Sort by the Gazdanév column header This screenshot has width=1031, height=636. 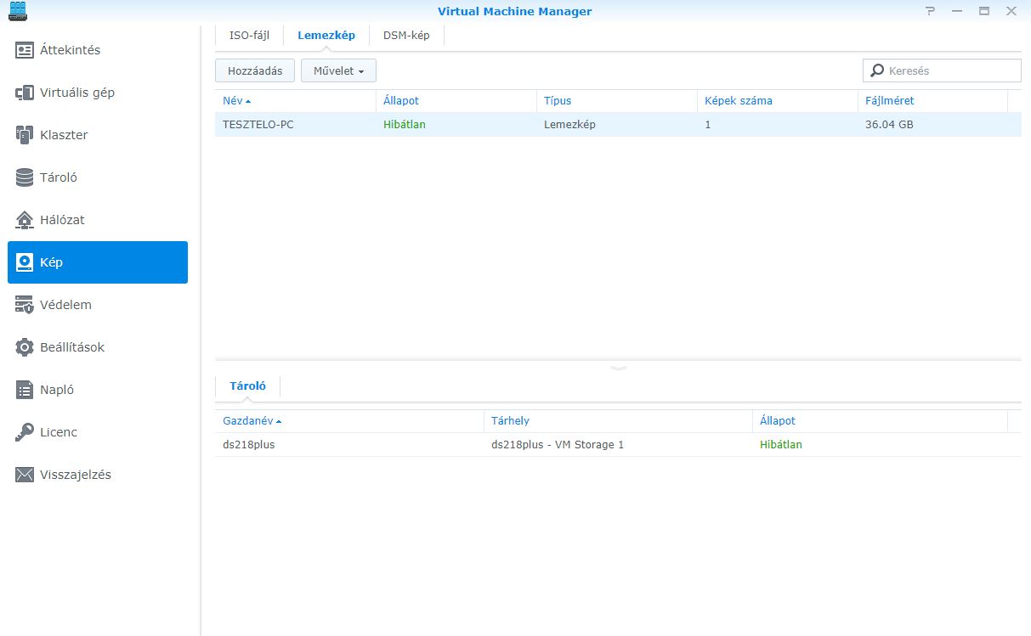click(x=247, y=421)
